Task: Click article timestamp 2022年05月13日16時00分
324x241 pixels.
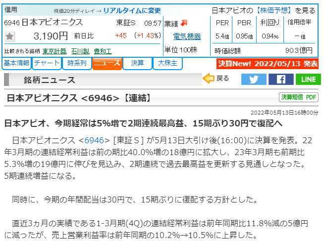Action: point(284,113)
